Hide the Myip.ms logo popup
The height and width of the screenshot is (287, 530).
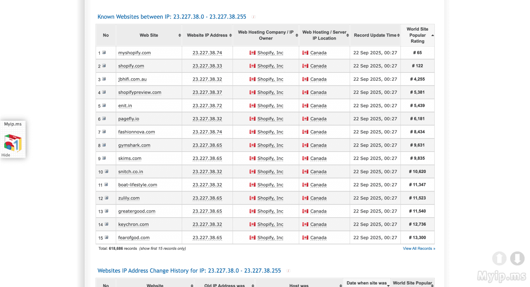[5, 155]
